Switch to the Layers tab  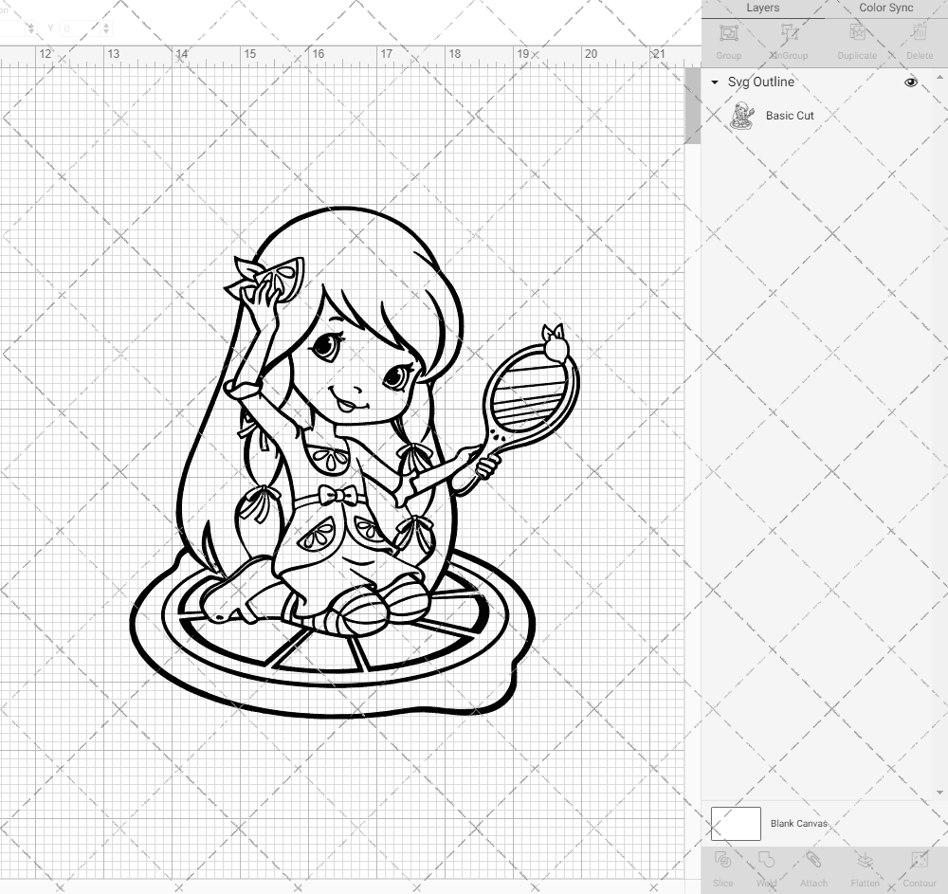(x=762, y=9)
